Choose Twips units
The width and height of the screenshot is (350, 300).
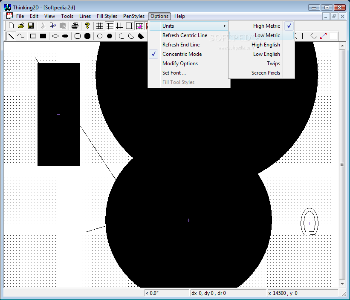tap(262, 63)
